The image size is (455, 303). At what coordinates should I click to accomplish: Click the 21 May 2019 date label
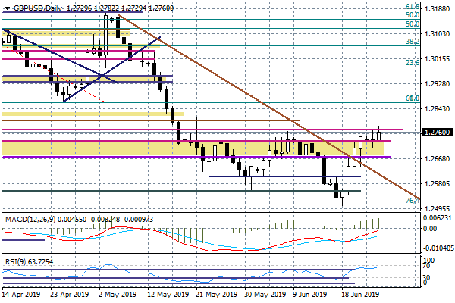216,295
